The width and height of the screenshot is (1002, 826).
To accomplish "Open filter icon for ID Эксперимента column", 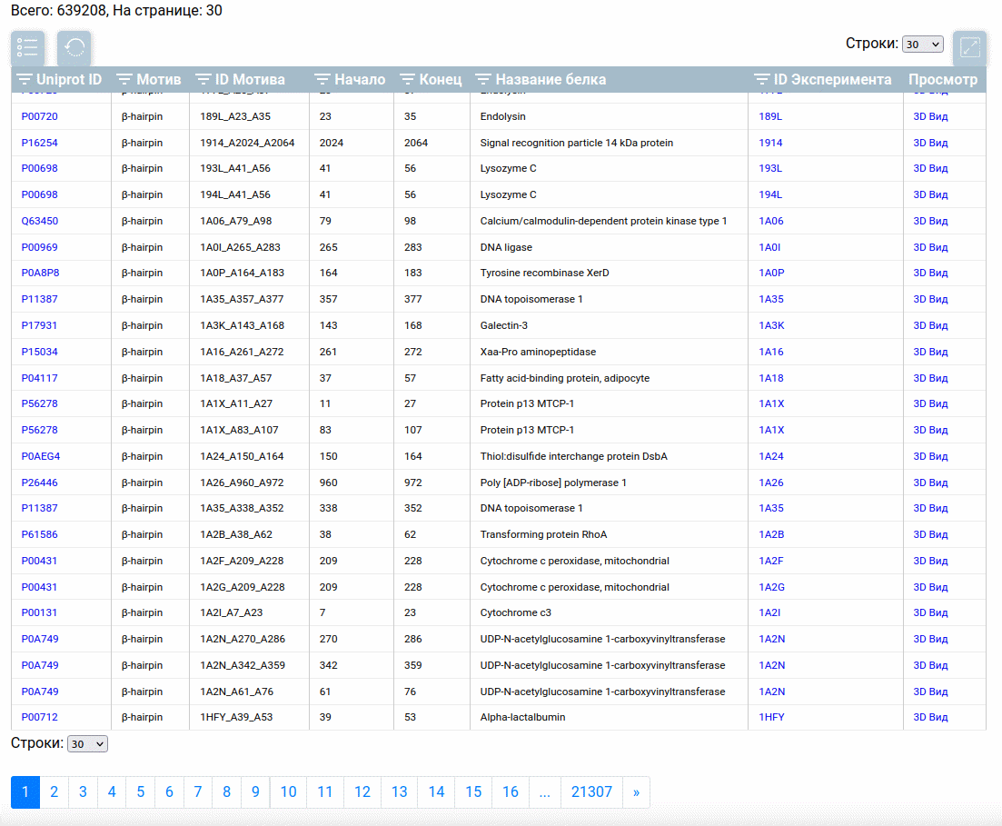I will (x=762, y=79).
